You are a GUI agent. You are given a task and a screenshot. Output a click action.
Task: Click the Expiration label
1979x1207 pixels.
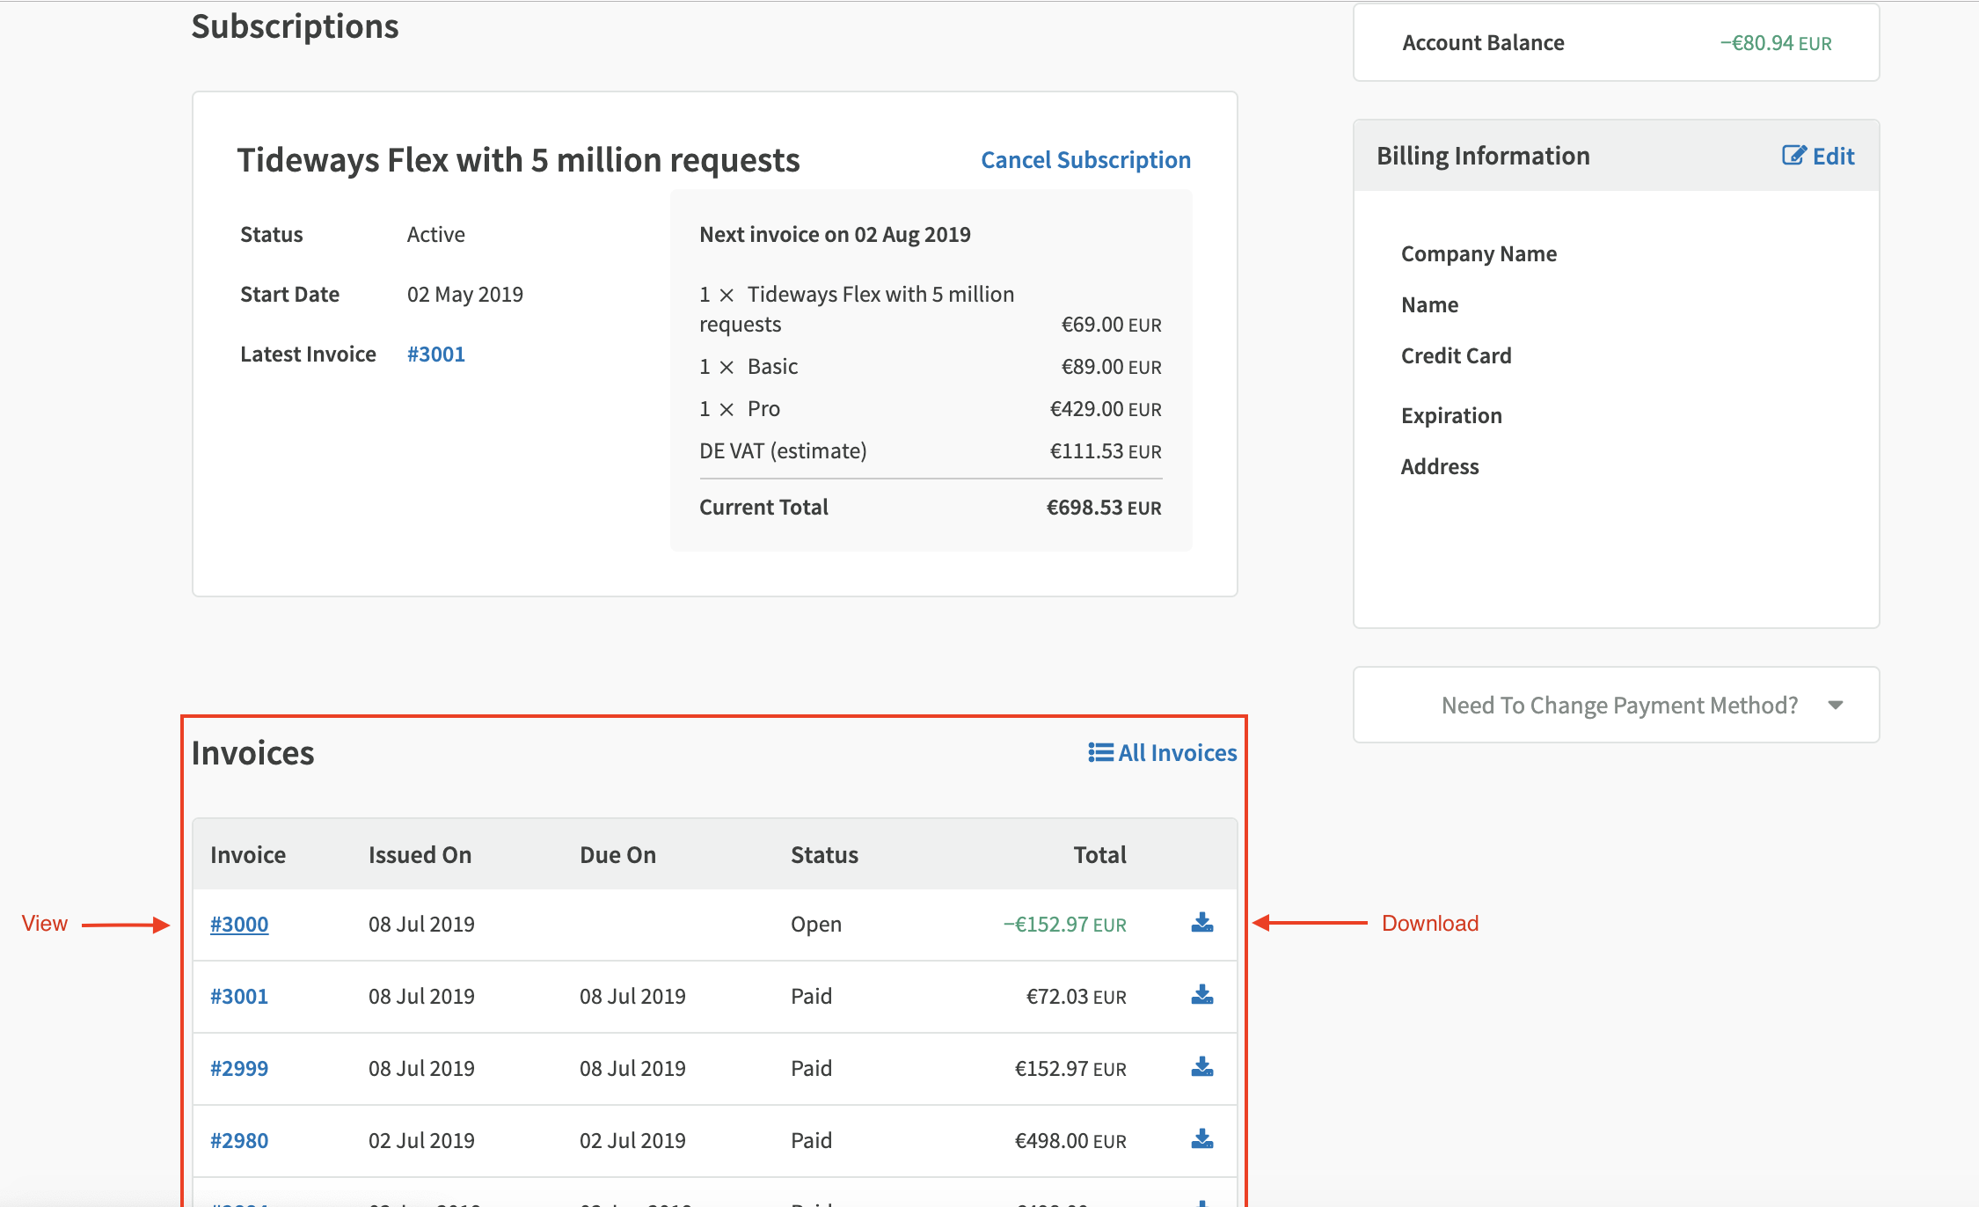tap(1451, 415)
